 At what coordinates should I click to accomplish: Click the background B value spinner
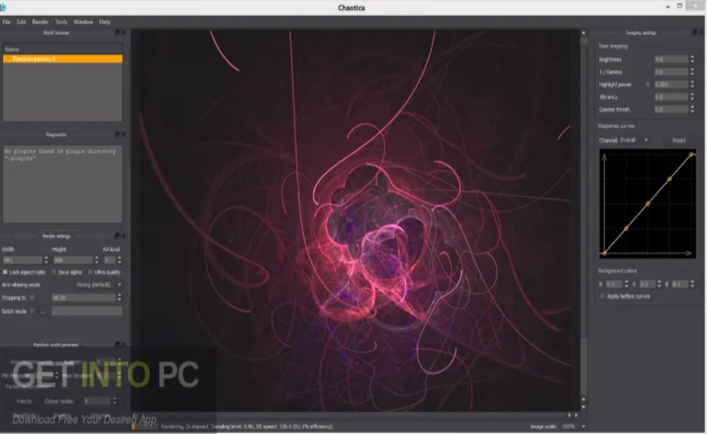click(x=692, y=284)
